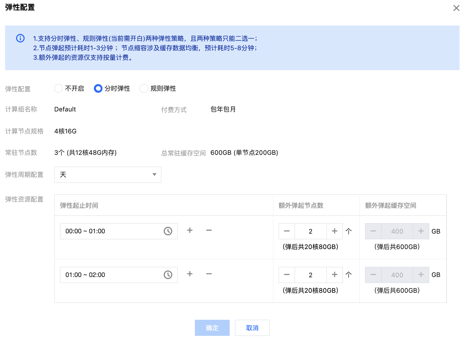The height and width of the screenshot is (340, 464).
Task: Increase extra node count in second row
Action: point(334,275)
